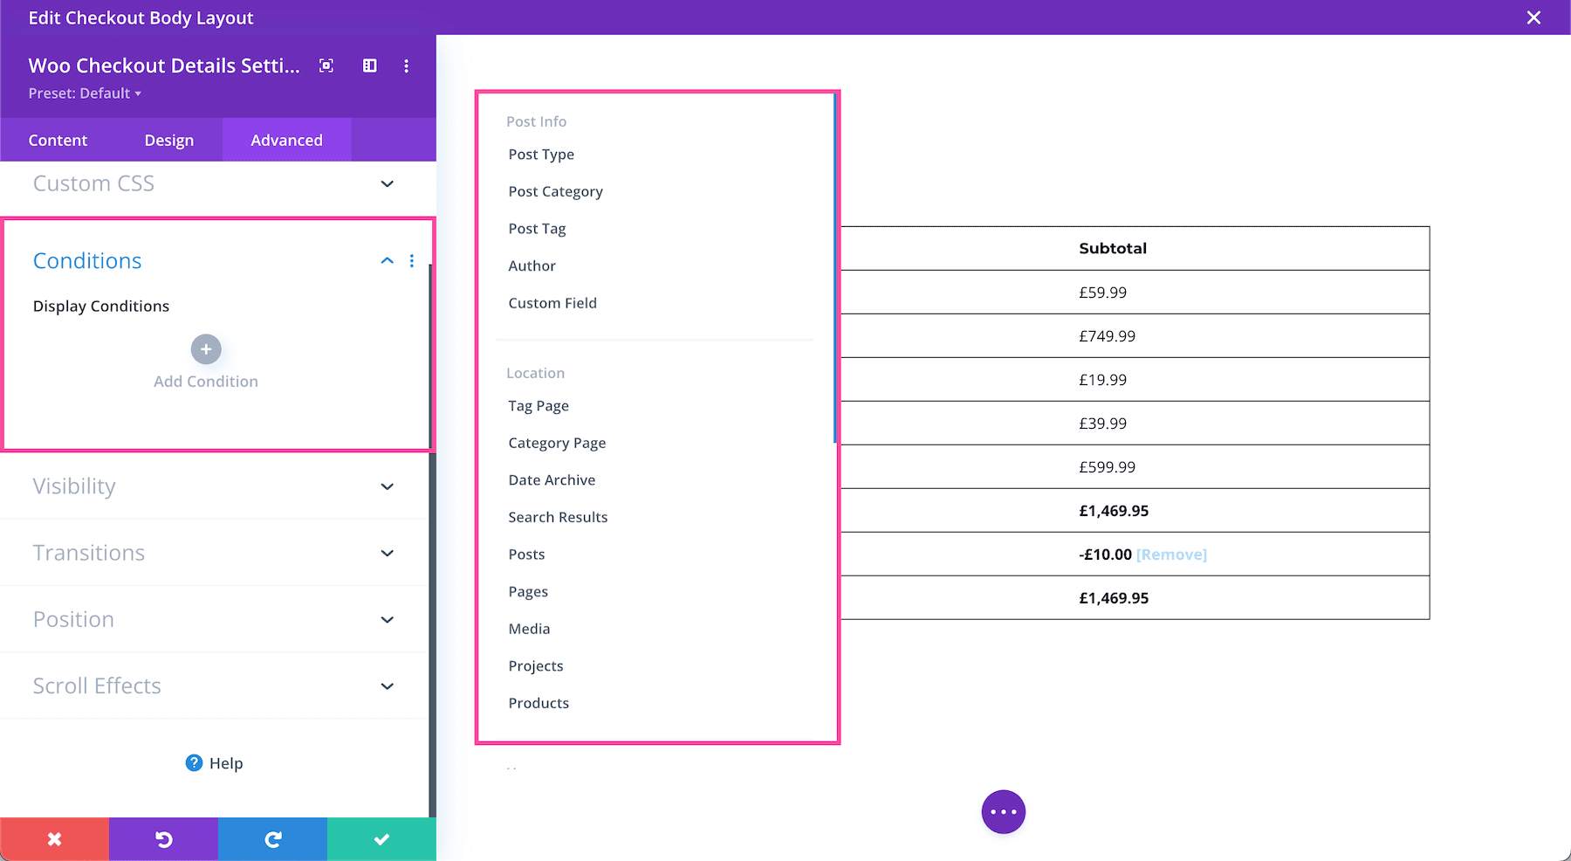Click the Add Condition plus icon
The image size is (1571, 861).
205,348
